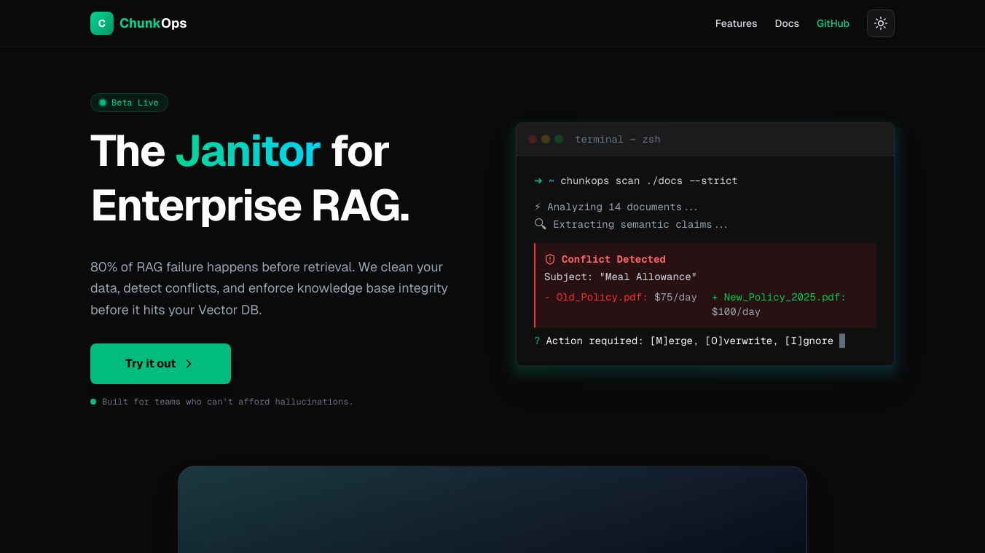Go to the Docs nav link
The width and height of the screenshot is (985, 553).
[787, 23]
